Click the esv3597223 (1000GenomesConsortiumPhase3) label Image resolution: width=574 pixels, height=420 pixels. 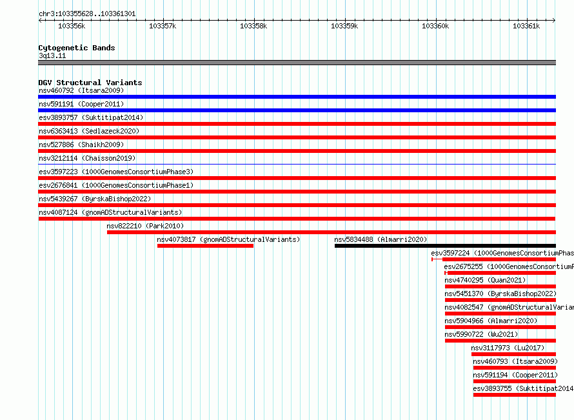point(116,172)
